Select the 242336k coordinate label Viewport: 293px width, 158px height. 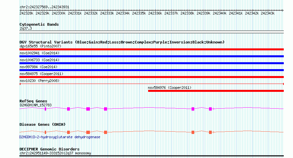click(155, 13)
